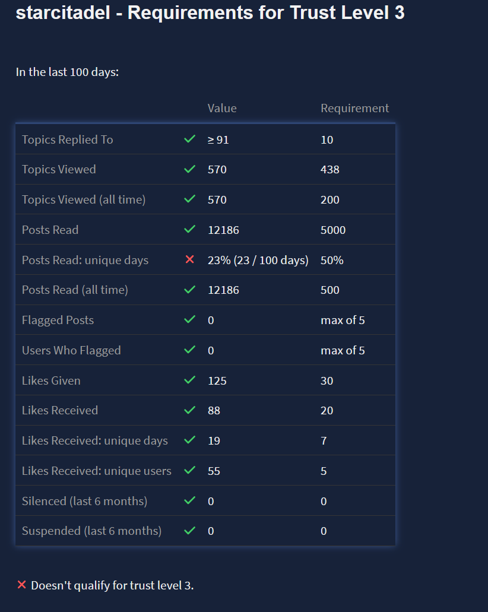Click the Value column header

pos(222,108)
